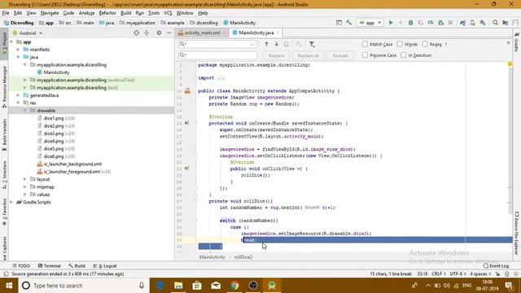
Task: Click collapse all icon in Project panel
Action: (147, 33)
